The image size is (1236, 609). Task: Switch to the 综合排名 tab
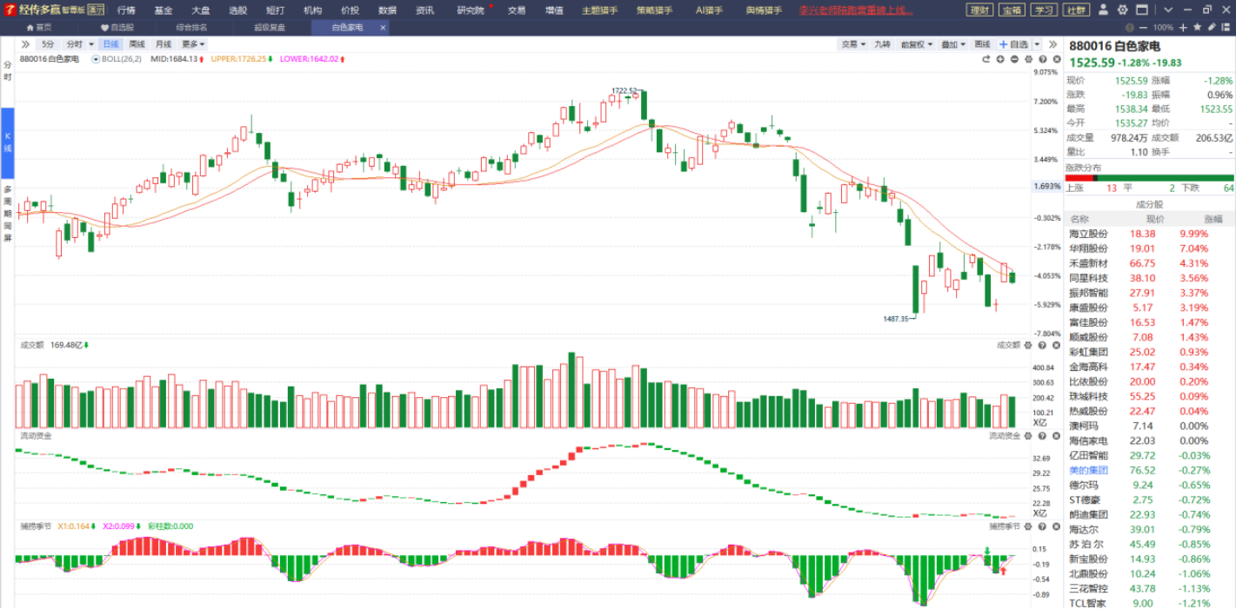coord(191,27)
